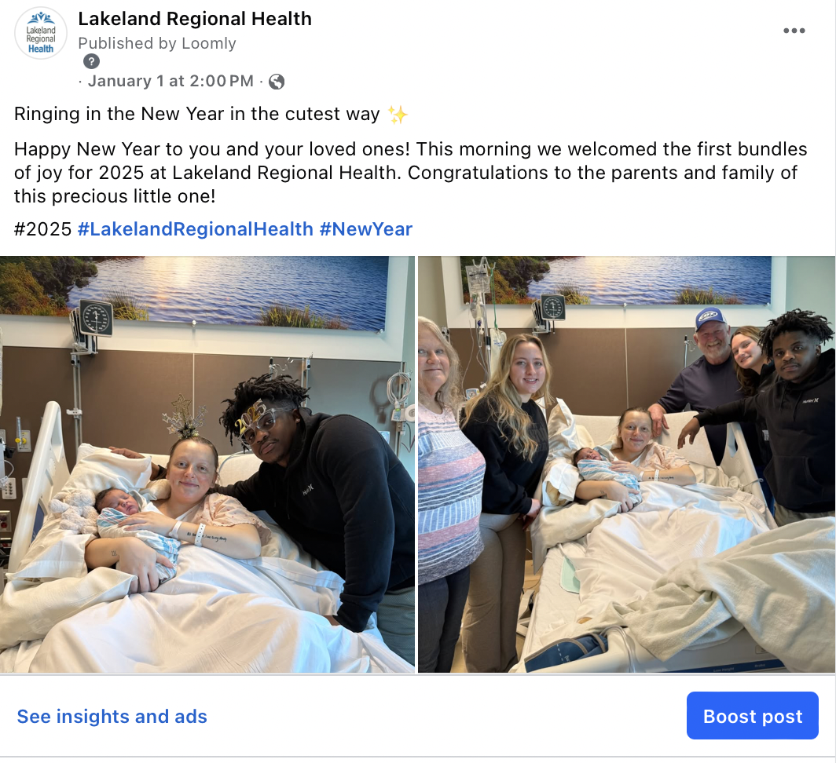Open the Lakeland Regional Health page name
The height and width of the screenshot is (763, 836).
(195, 19)
